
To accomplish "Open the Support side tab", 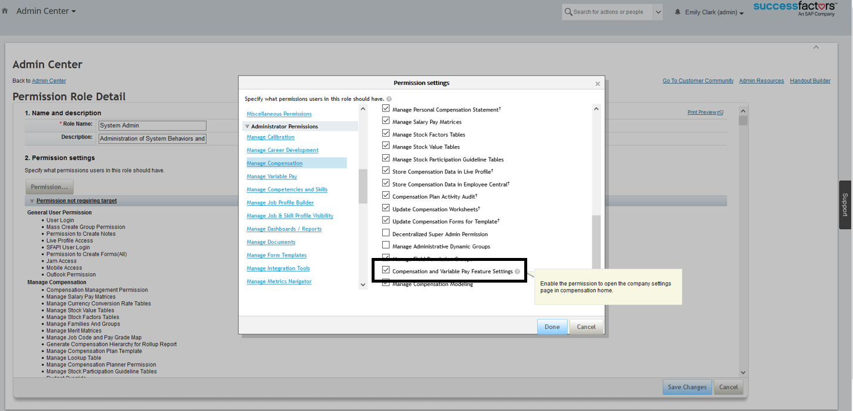I will click(x=845, y=205).
